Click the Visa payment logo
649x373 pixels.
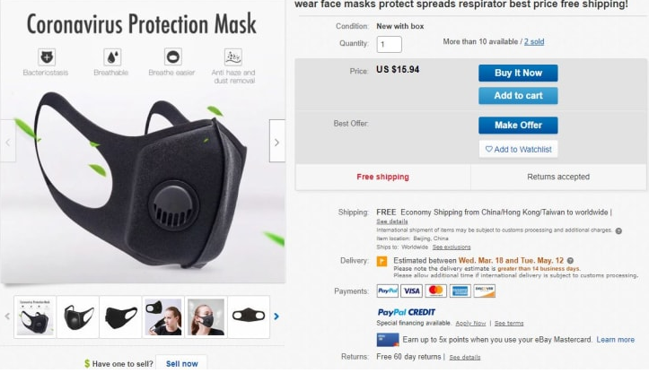coord(411,291)
